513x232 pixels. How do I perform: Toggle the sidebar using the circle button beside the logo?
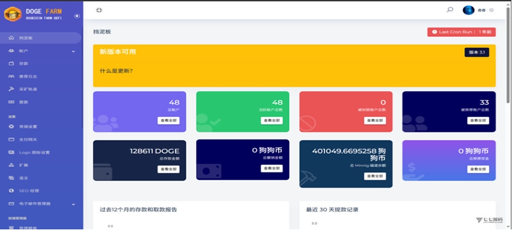[77, 16]
